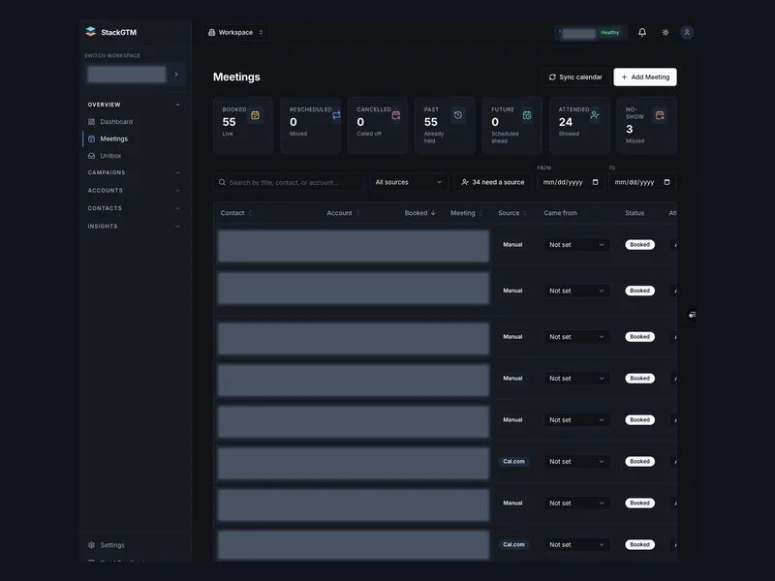
Task: Expand the Accounts section
Action: [134, 190]
